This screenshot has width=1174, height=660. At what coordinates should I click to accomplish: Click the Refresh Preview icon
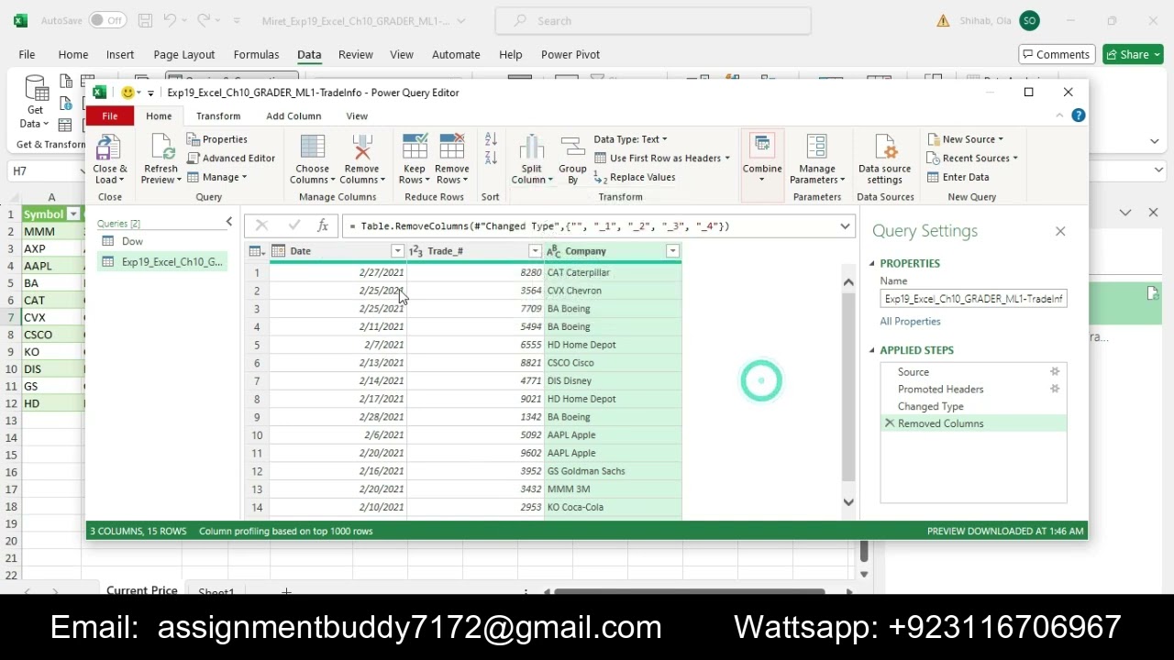[x=161, y=147]
